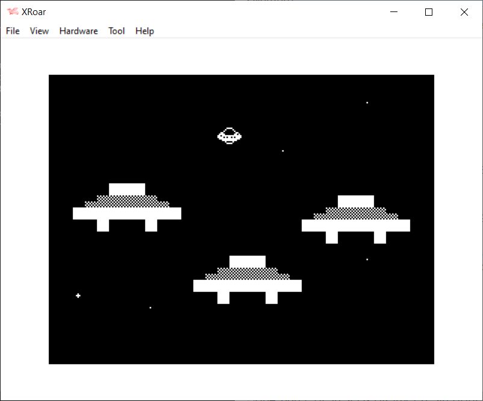The width and height of the screenshot is (483, 401).
Task: Click the plus-shaped star in the game screen
Action: [78, 295]
